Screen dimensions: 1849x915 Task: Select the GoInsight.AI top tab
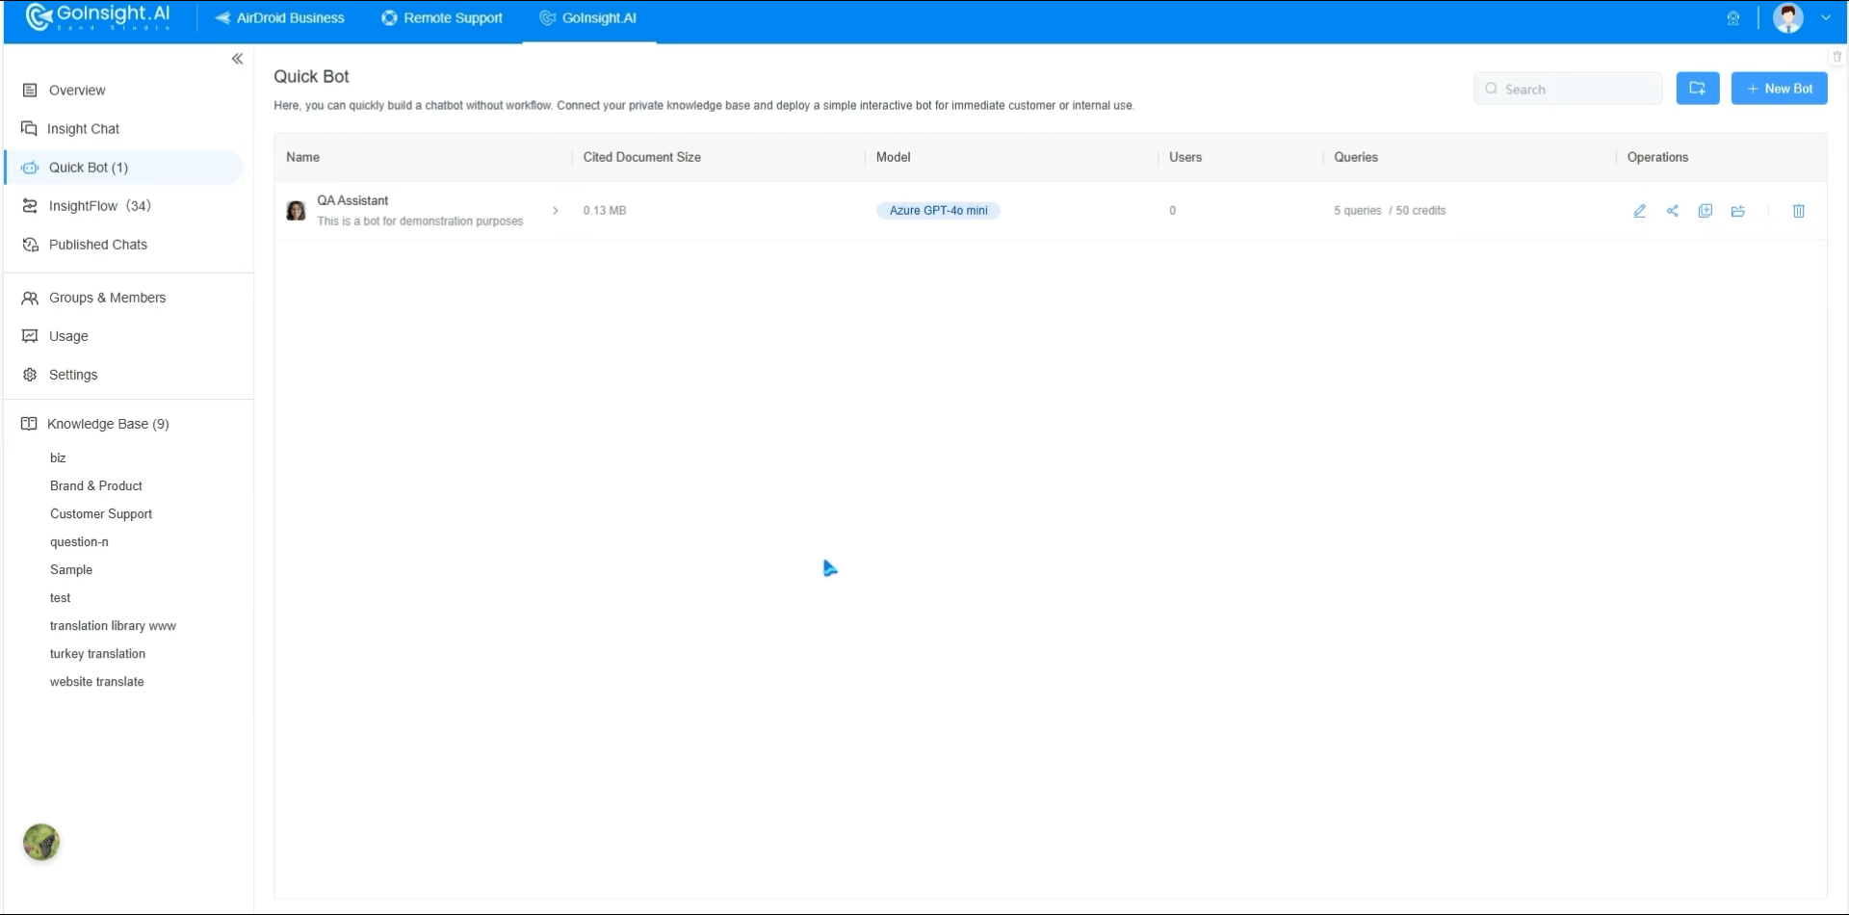pos(588,18)
